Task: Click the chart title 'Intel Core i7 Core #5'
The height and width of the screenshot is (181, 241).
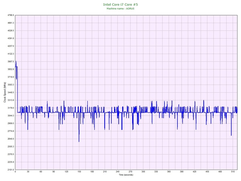Action: click(120, 5)
